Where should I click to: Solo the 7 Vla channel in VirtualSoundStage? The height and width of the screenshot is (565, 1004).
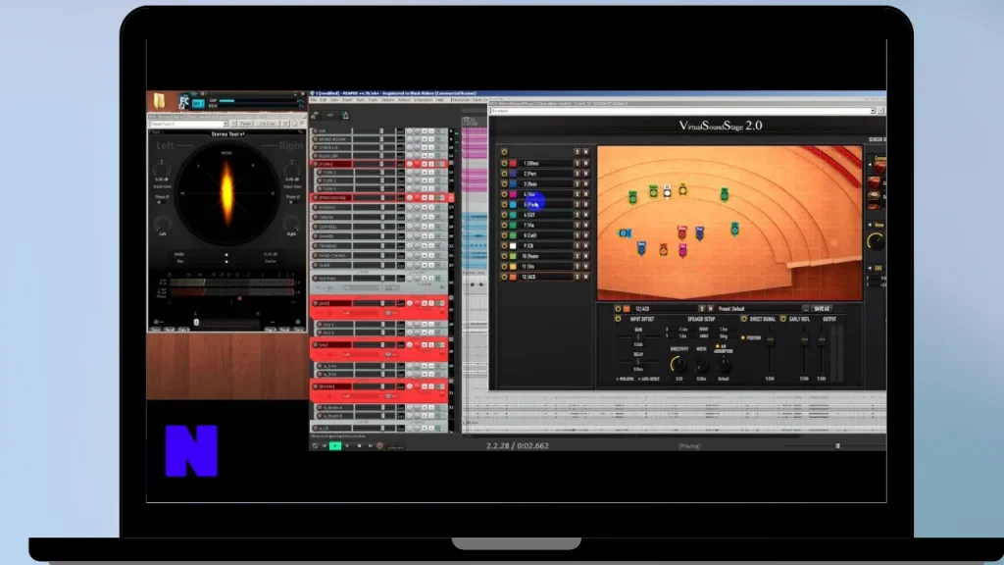(x=577, y=226)
